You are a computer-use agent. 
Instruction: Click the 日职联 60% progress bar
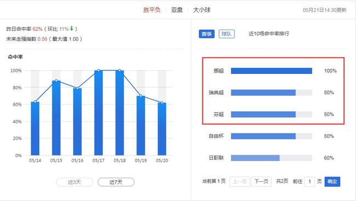(x=272, y=158)
